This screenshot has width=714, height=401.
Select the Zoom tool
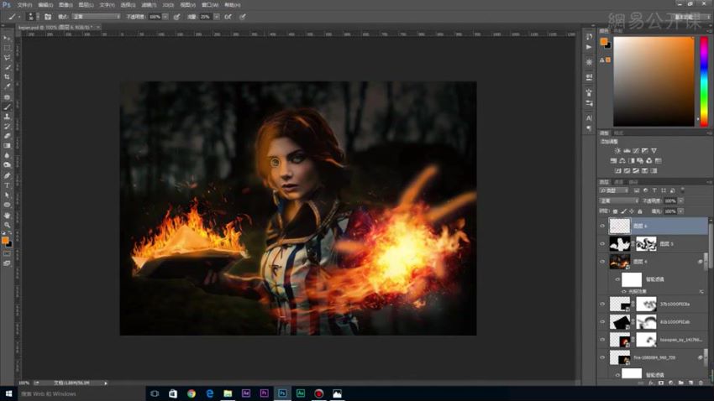(x=7, y=225)
